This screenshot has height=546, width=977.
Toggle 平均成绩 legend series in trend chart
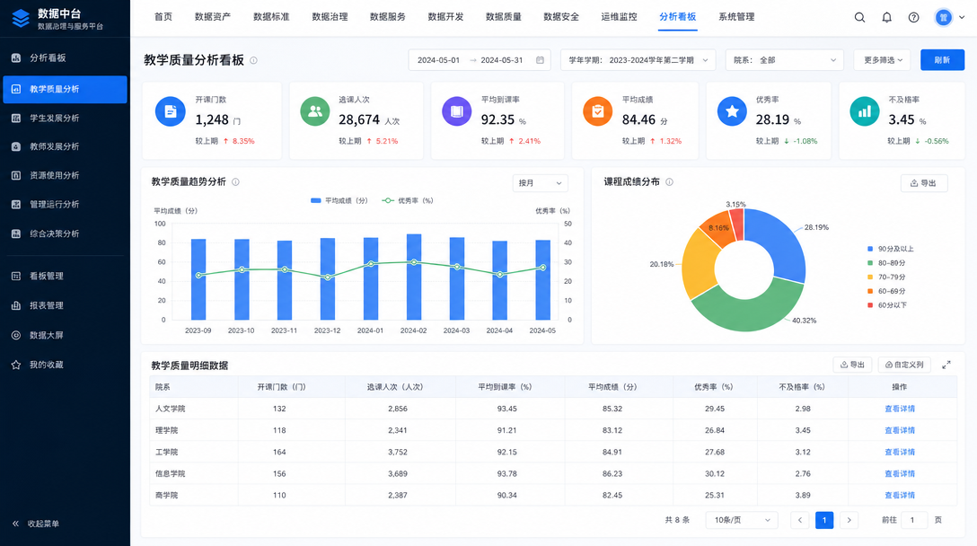tap(339, 200)
